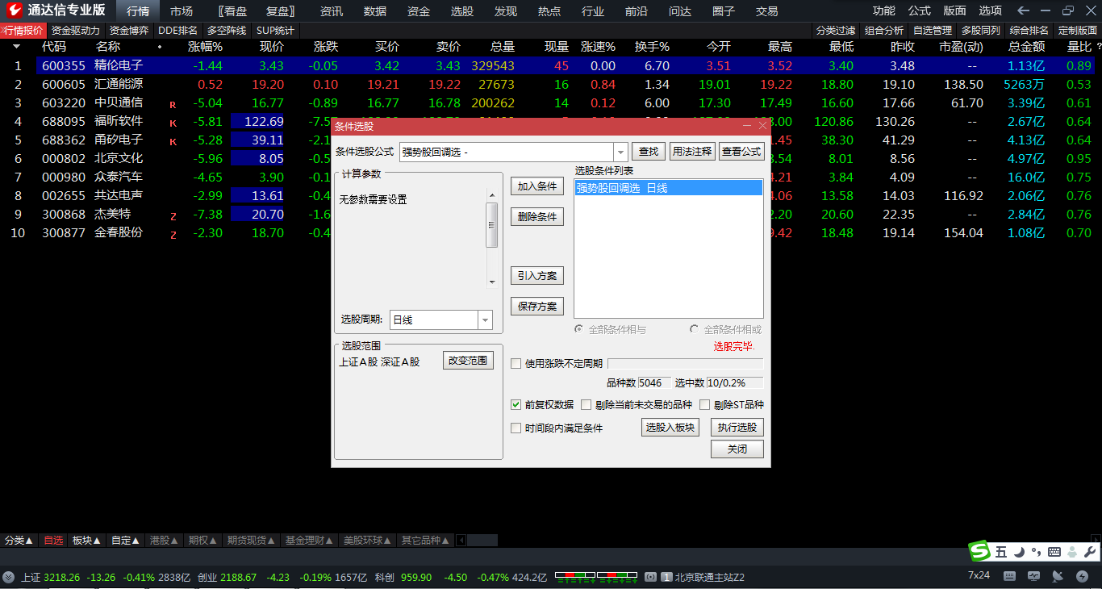
Task: Check the 时间段内满足条件 option
Action: pyautogui.click(x=516, y=428)
